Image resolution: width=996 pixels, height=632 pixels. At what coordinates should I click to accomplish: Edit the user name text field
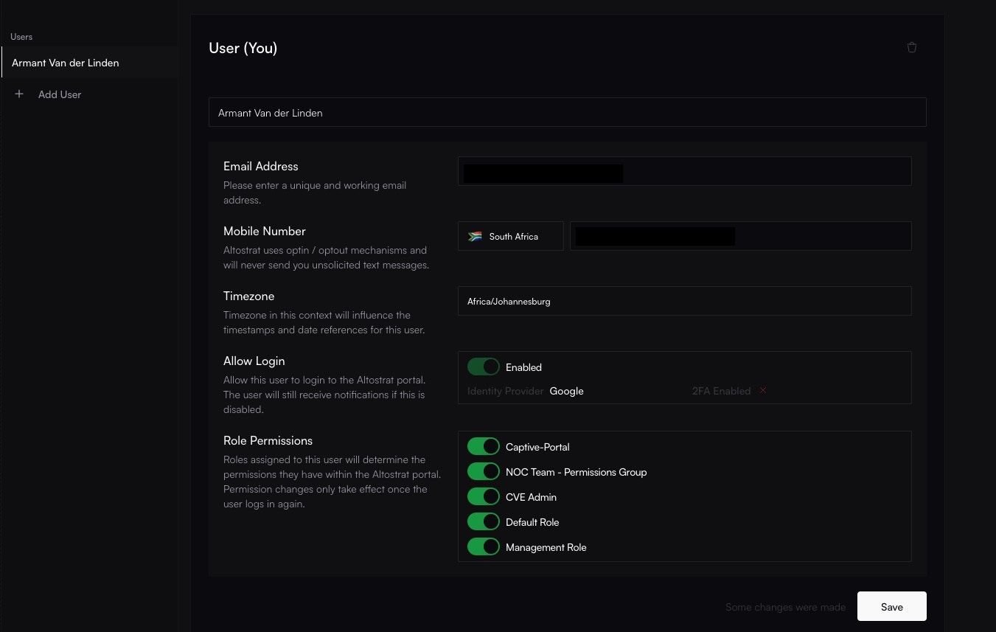[567, 113]
